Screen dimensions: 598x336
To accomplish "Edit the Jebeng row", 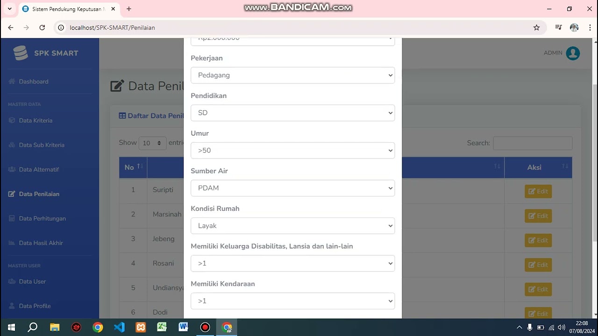I will (538, 240).
